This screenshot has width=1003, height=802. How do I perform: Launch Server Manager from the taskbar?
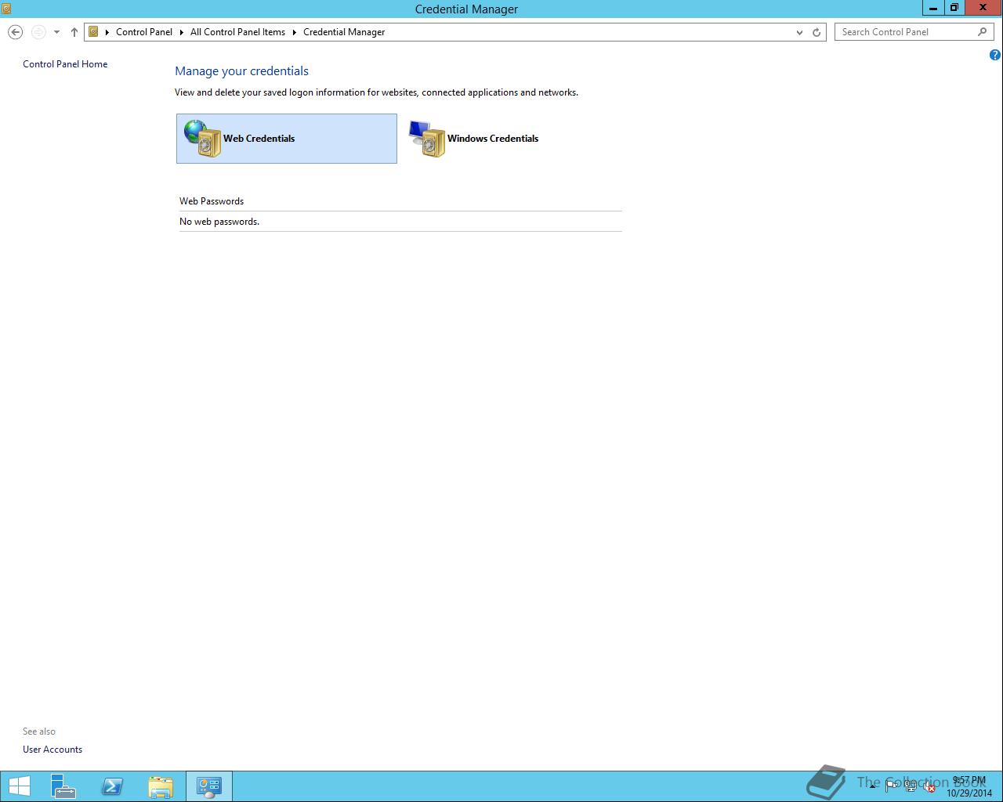pyautogui.click(x=63, y=786)
